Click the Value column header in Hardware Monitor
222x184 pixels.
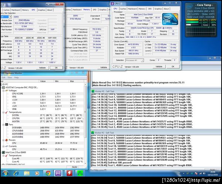46,81
